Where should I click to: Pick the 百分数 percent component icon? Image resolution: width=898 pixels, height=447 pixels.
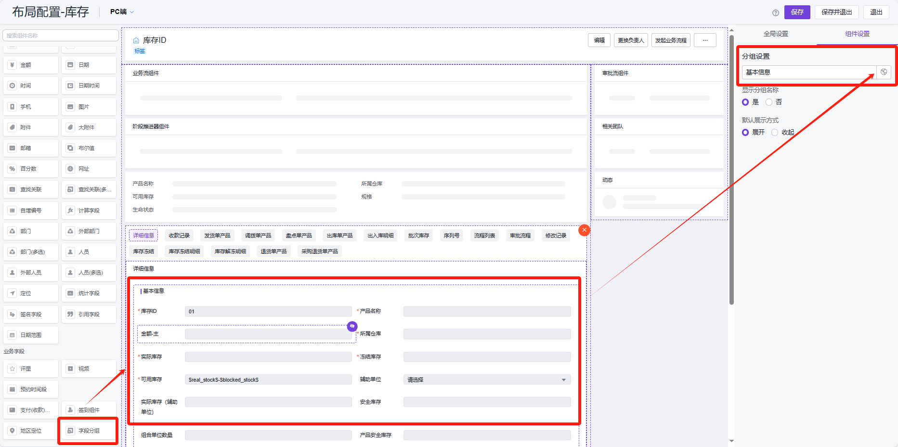[13, 169]
